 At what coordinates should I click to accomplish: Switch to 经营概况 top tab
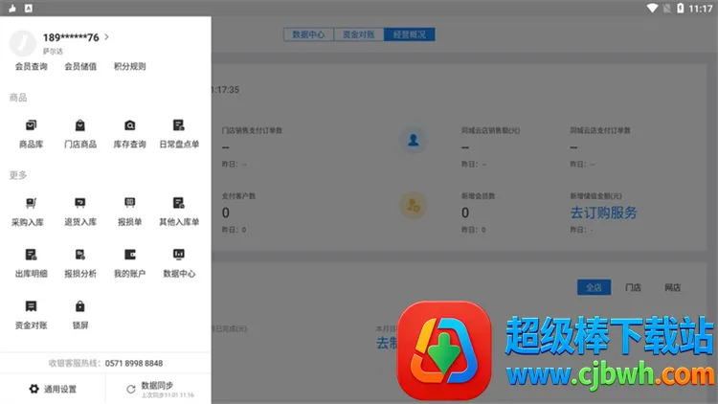(x=410, y=34)
